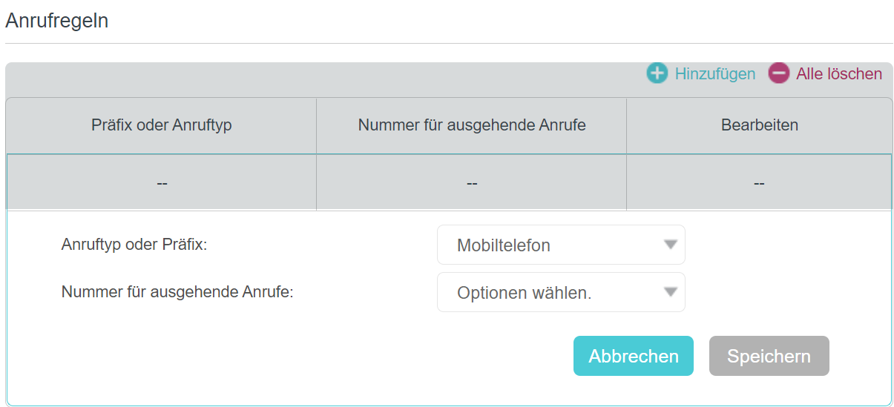
Task: Click the Anrufregeln section heading
Action: click(56, 21)
